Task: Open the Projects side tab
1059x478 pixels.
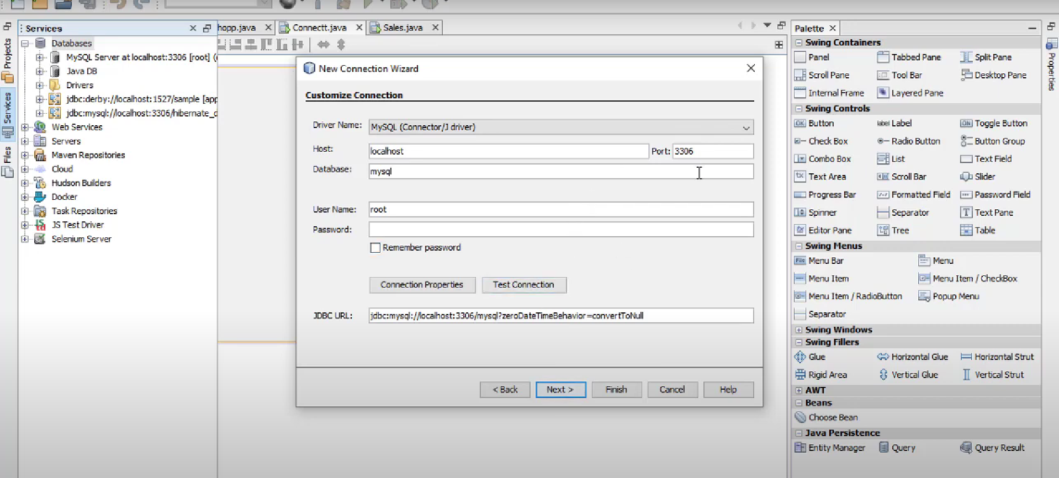Action: (8, 60)
